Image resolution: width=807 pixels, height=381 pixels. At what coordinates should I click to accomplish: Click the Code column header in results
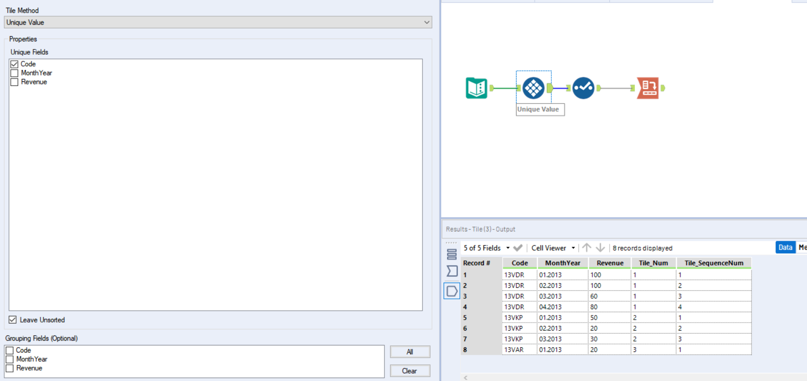519,263
